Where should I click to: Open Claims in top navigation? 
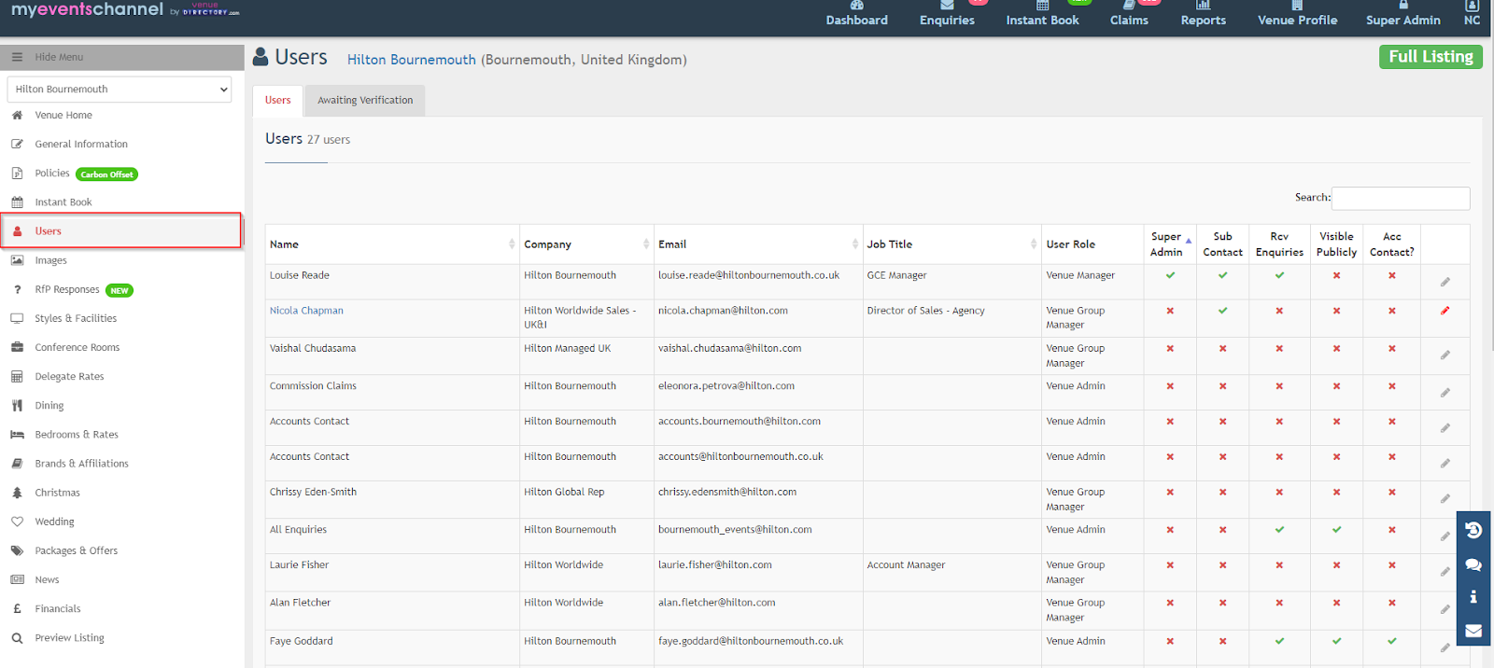[x=1129, y=15]
